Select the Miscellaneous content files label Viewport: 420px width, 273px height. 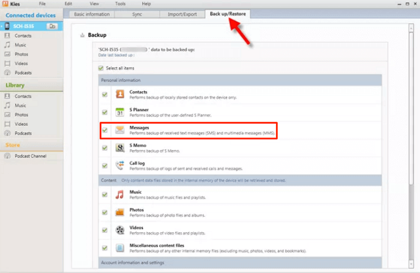point(157,245)
